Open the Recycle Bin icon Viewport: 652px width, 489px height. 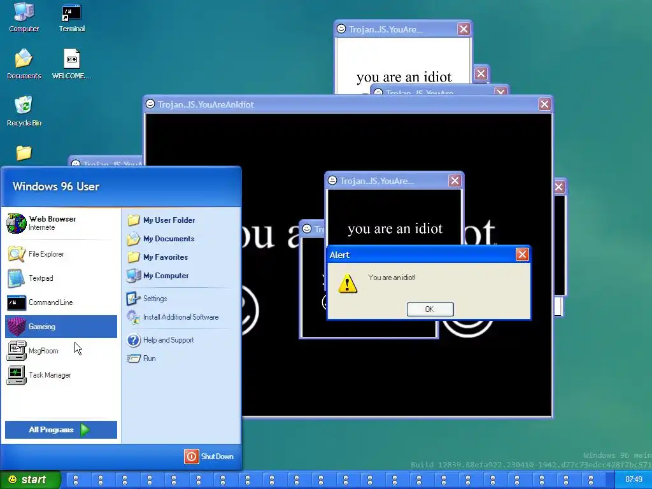click(x=24, y=111)
